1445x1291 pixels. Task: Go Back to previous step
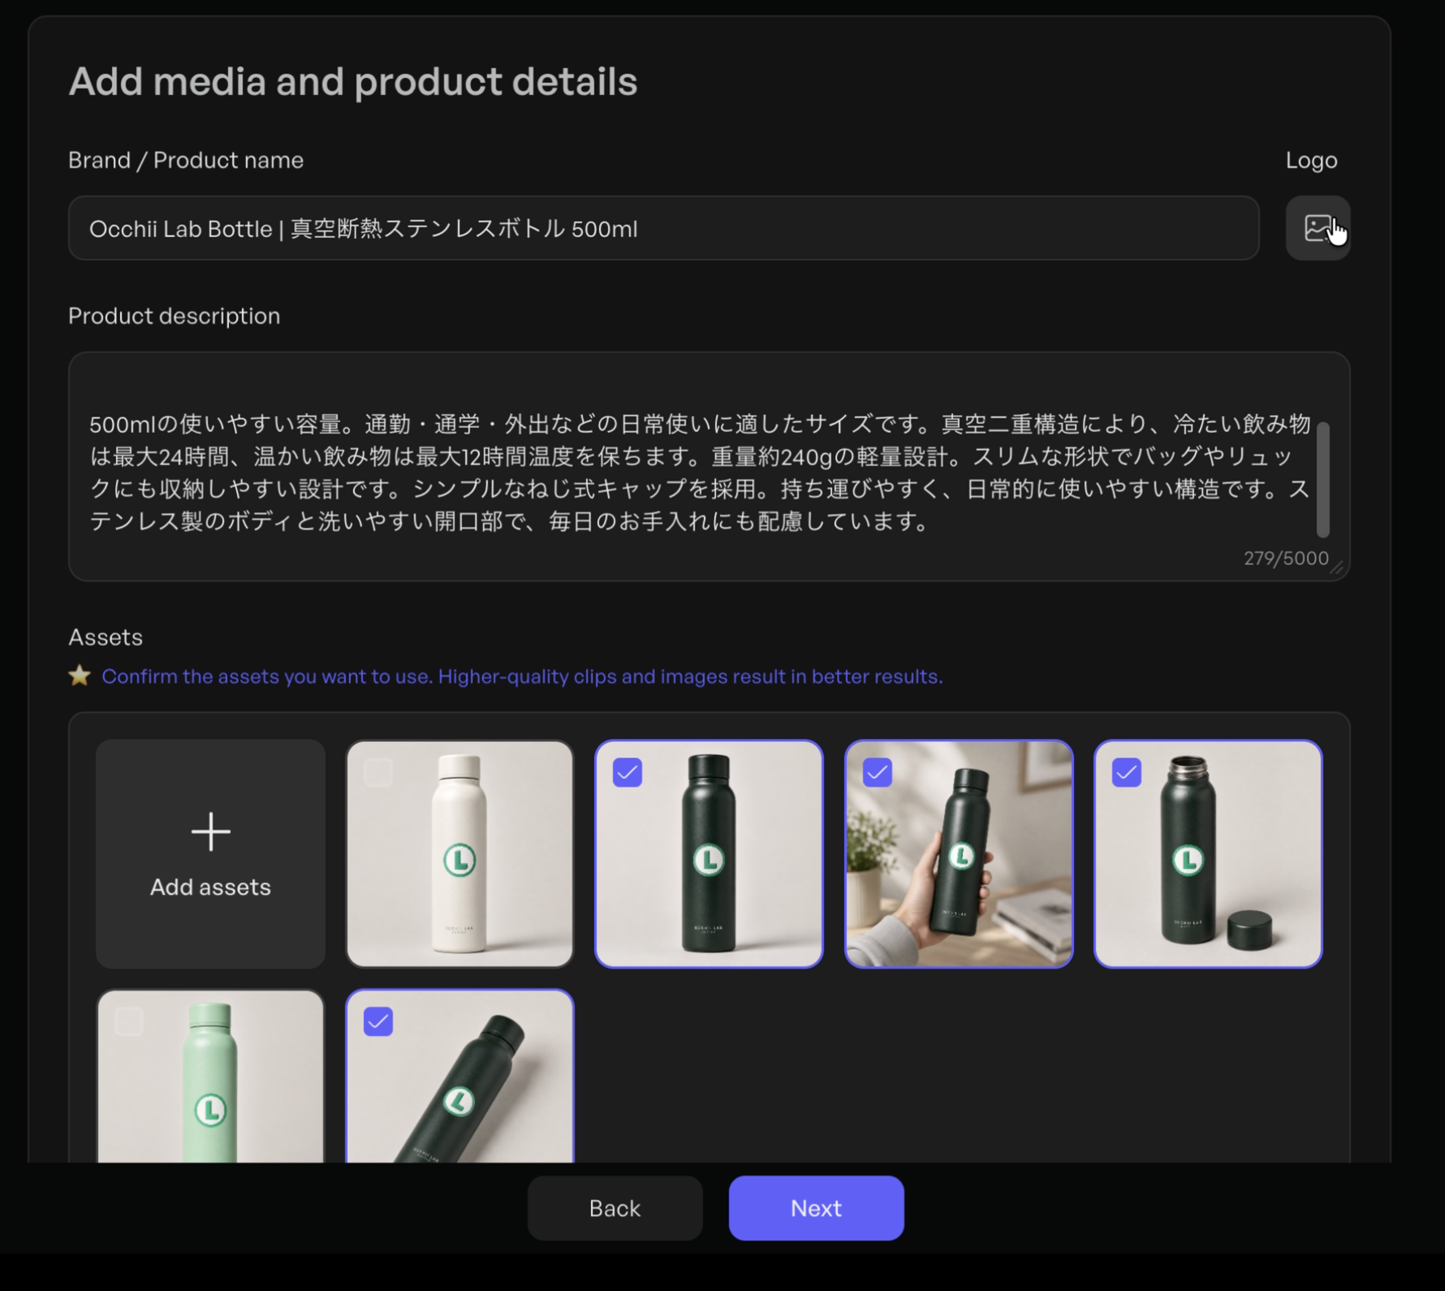[615, 1208]
